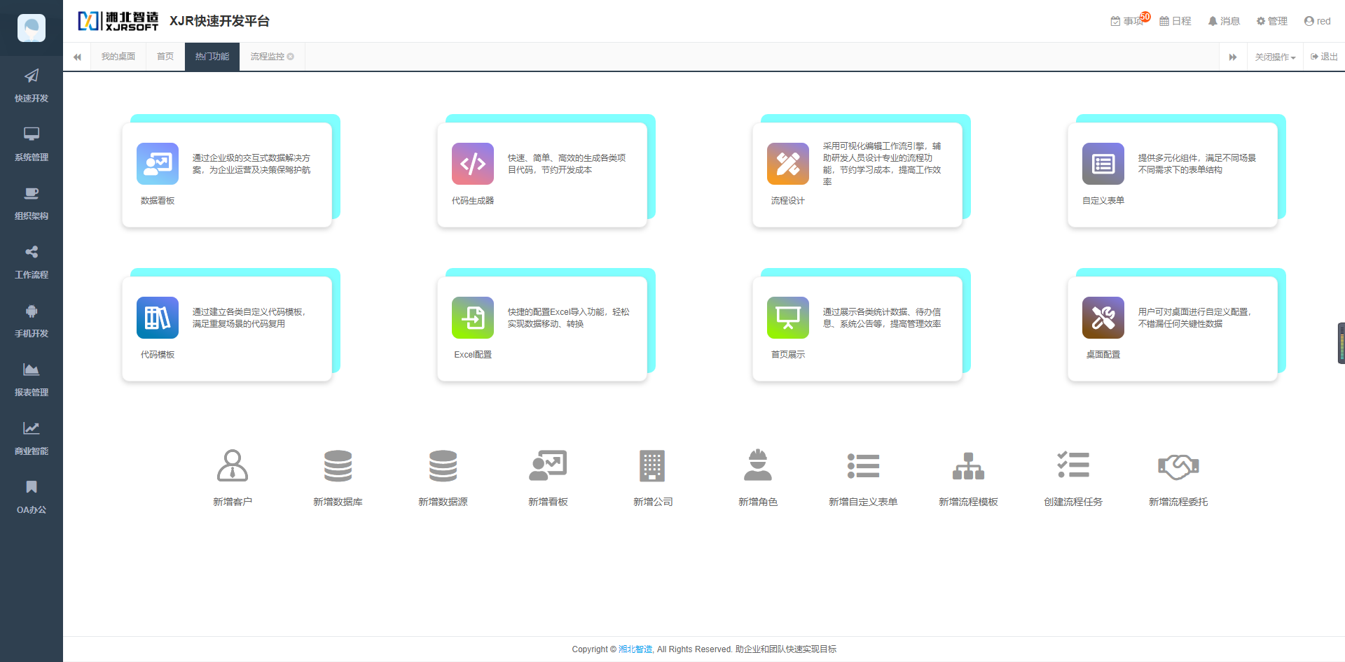Select the 新增角色 shortcut

point(758,476)
